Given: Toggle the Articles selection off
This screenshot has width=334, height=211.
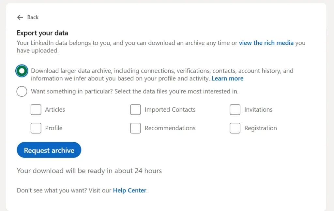Looking at the screenshot, I should (36, 110).
